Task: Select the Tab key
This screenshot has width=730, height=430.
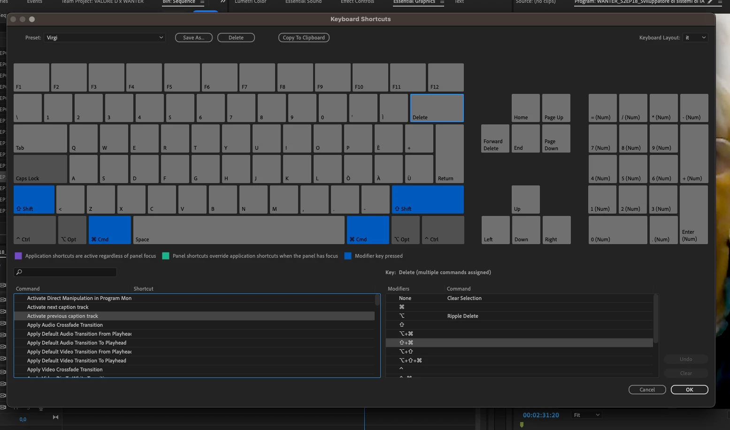Action: [40, 138]
